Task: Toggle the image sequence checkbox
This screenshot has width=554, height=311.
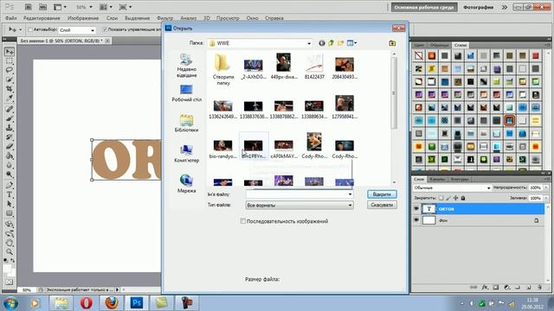Action: pyautogui.click(x=243, y=221)
